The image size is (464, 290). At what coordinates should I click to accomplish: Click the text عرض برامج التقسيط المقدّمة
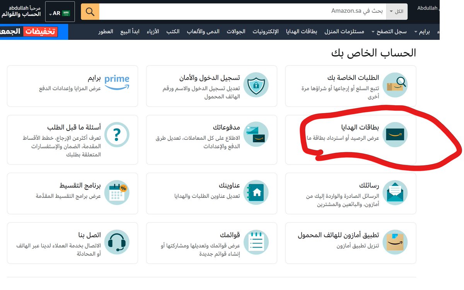pyautogui.click(x=68, y=196)
